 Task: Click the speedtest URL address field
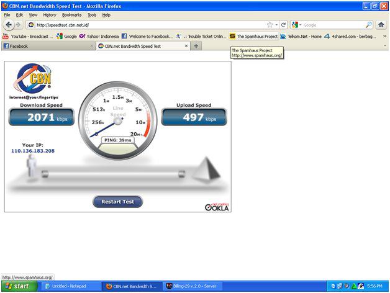pyautogui.click(x=150, y=25)
